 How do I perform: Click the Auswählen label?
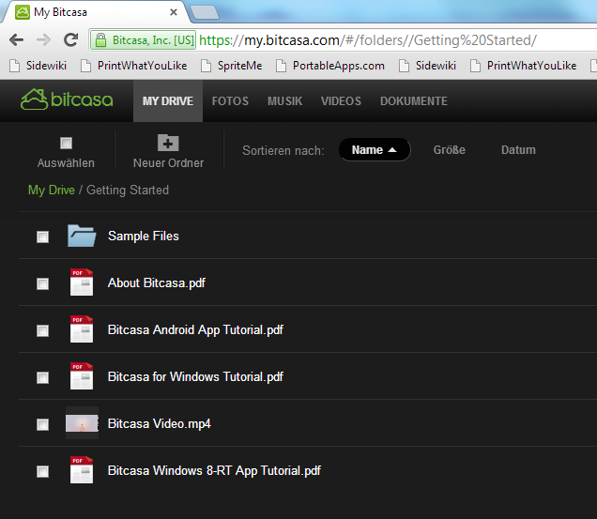pos(66,163)
